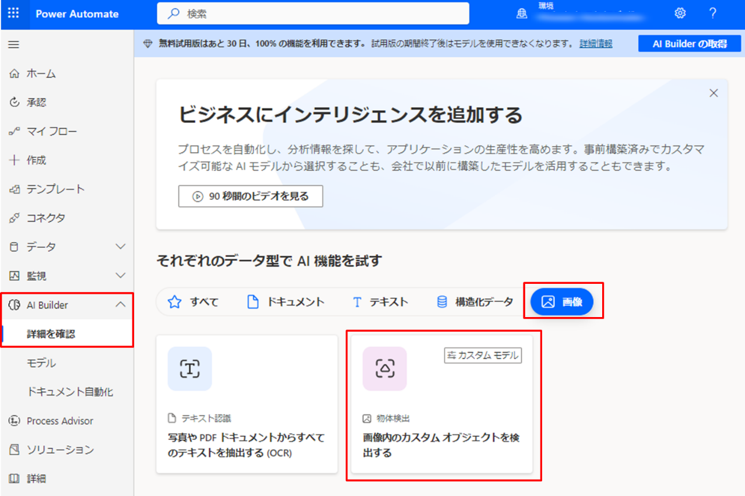Click the コネクタ connector icon
Screen dimensions: 745x496
tap(15, 218)
